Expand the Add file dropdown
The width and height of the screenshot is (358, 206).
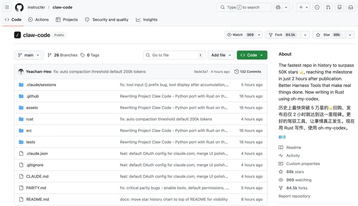coord(221,55)
